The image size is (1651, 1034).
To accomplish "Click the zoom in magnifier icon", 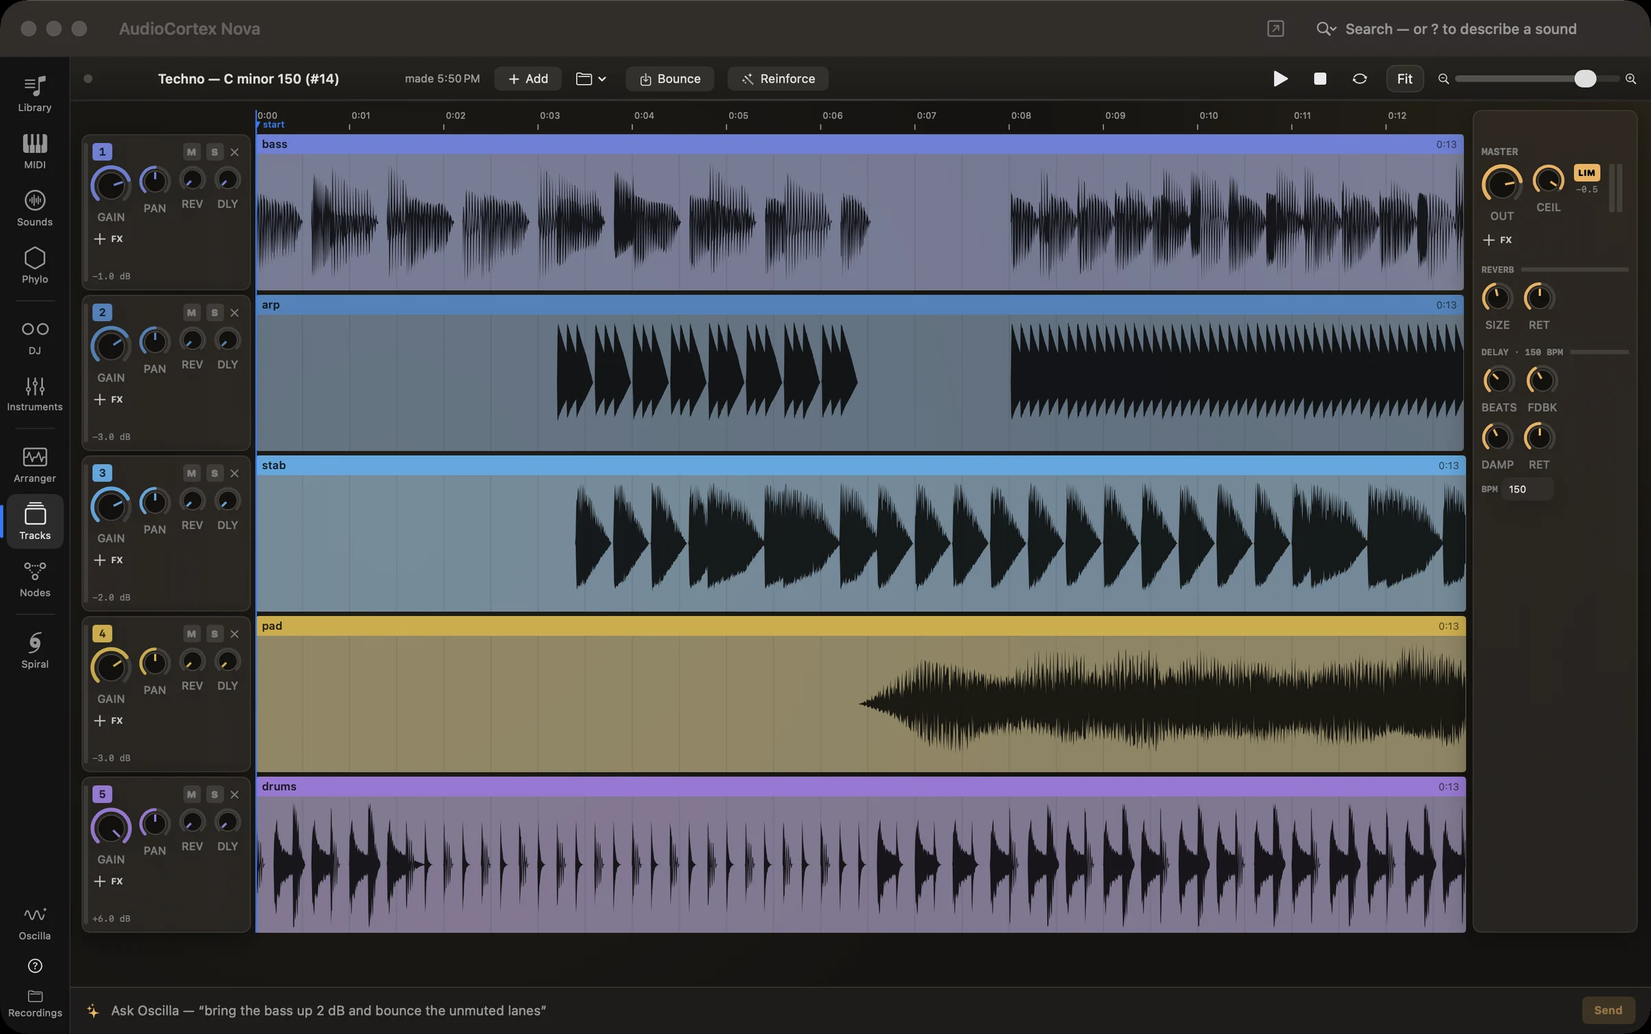I will pyautogui.click(x=1630, y=79).
